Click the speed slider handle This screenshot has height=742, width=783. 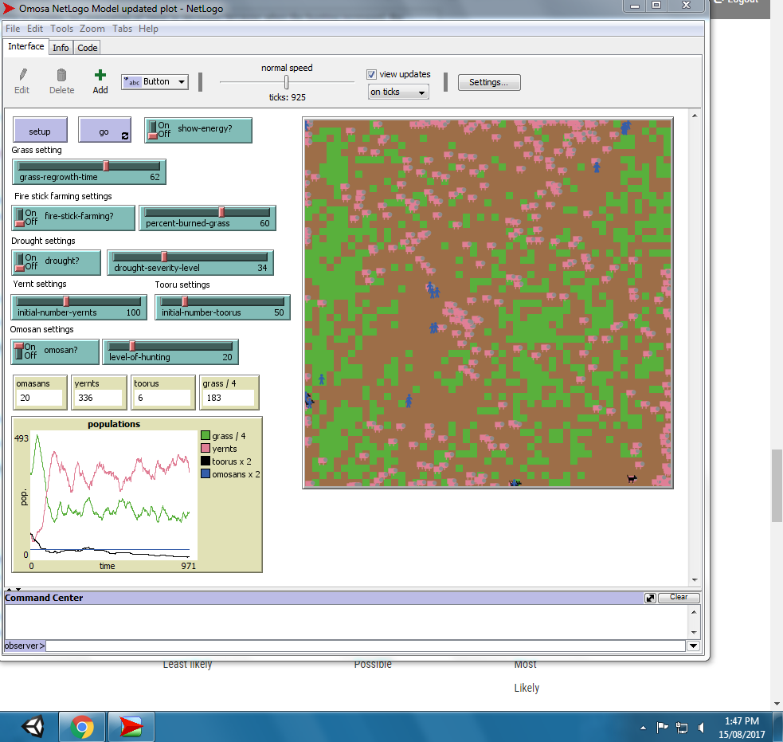point(286,82)
